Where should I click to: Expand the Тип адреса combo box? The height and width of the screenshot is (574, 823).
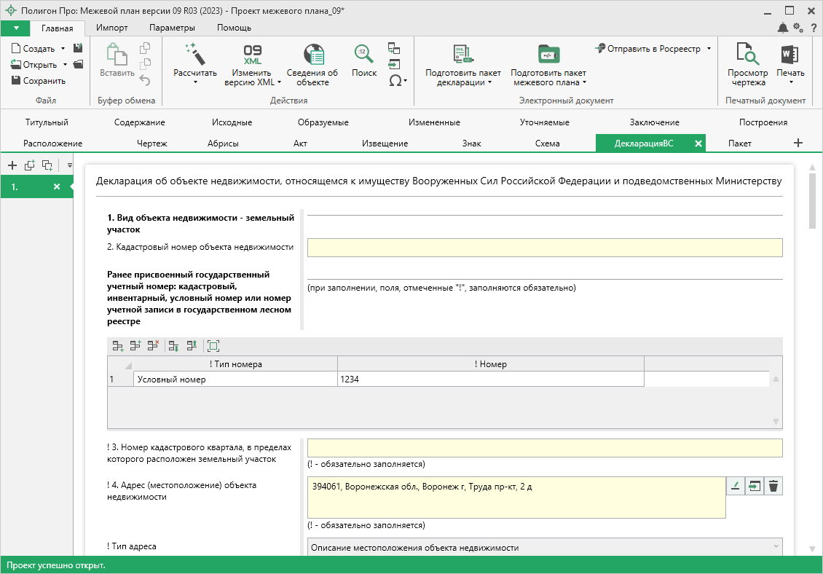tap(773, 548)
